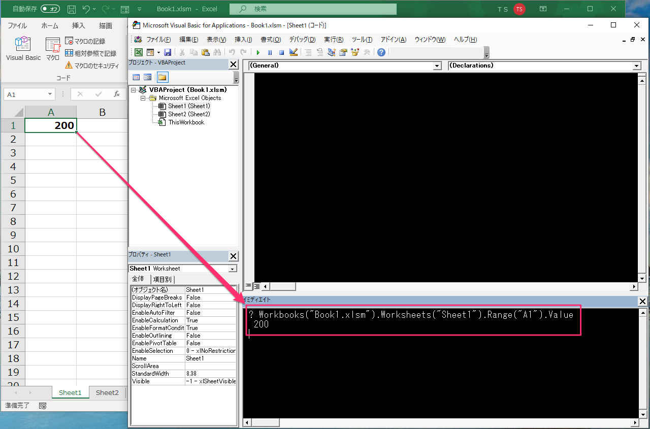Toggle Design Mode icon in VBA toolbar
The height and width of the screenshot is (429, 650).
pyautogui.click(x=293, y=52)
